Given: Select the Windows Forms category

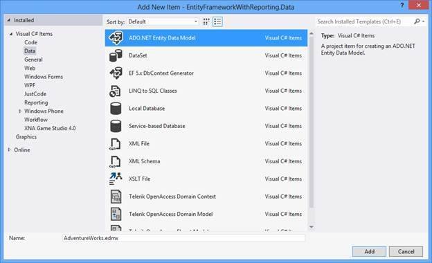Looking at the screenshot, I should pos(44,77).
